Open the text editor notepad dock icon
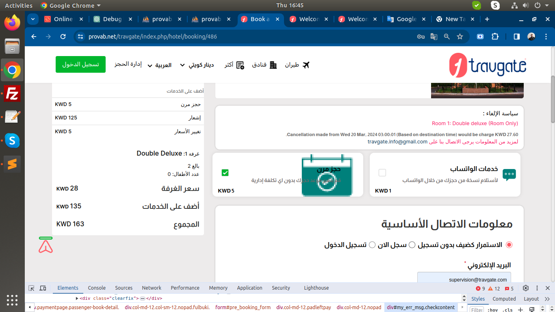This screenshot has height=312, width=555. pos(12,117)
